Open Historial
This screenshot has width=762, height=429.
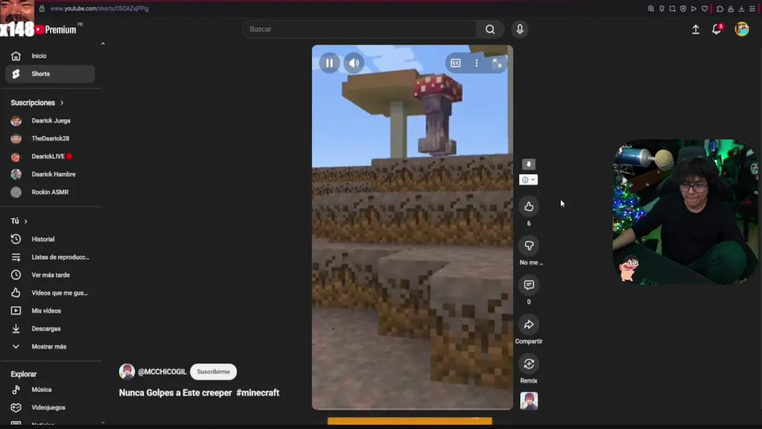[x=51, y=239]
